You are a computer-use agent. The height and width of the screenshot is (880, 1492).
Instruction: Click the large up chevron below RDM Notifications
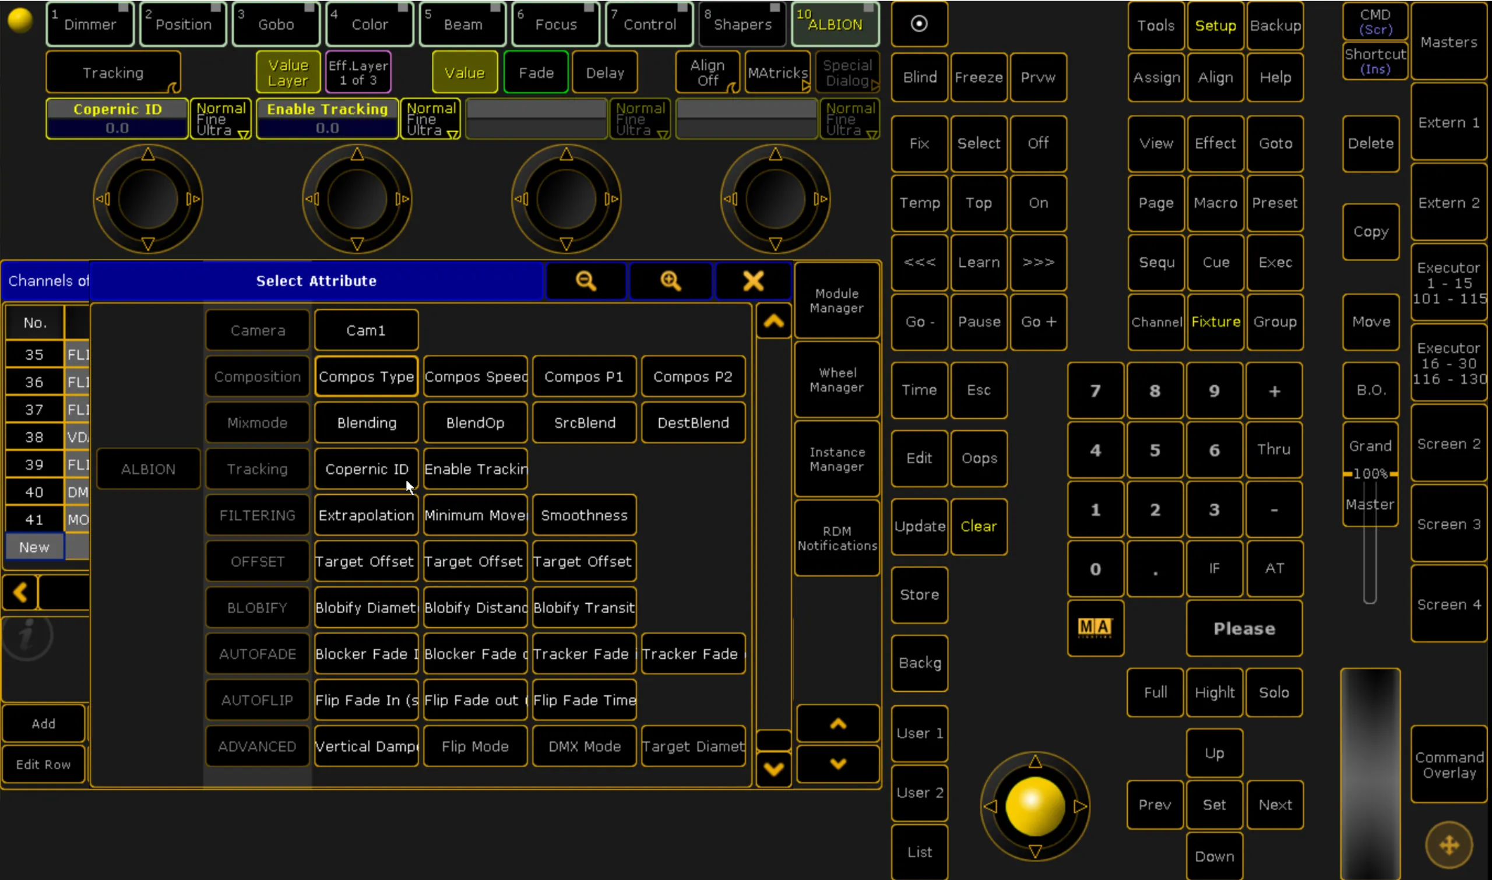pos(838,723)
